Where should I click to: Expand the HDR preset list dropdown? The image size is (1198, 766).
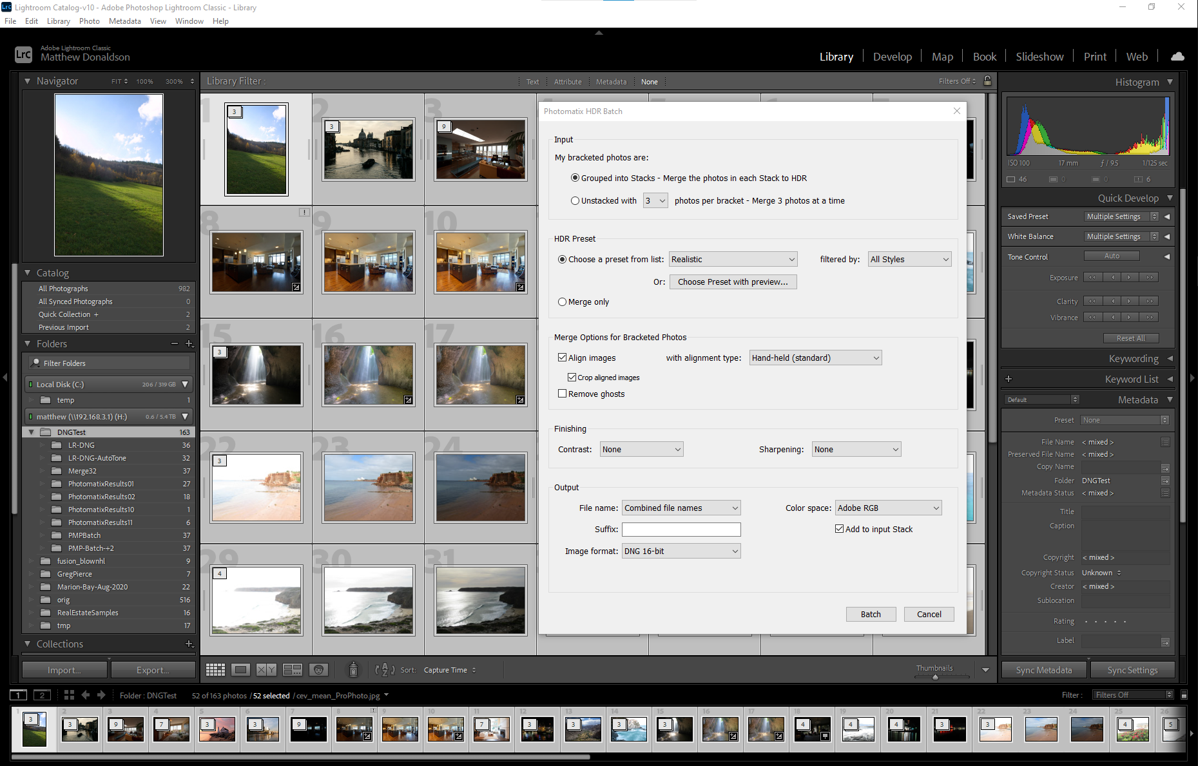[733, 260]
